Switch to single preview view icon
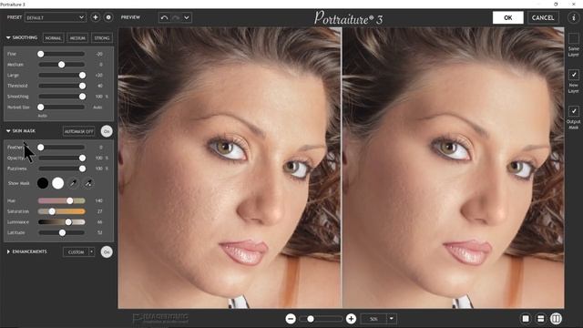 pos(526,319)
